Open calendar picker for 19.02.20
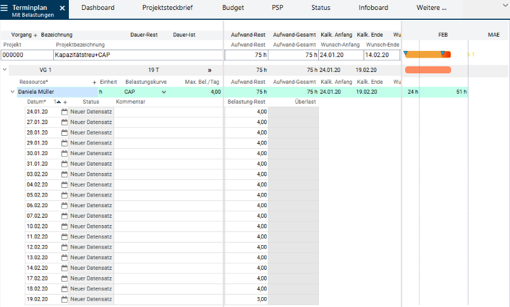This screenshot has width=510, height=307. [x=64, y=300]
